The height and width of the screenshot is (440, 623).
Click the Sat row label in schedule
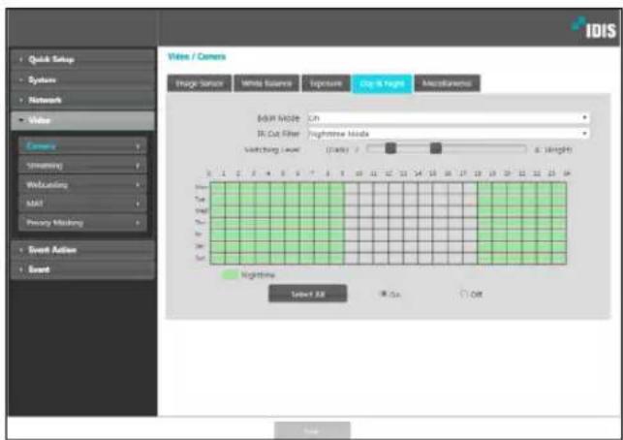point(201,246)
